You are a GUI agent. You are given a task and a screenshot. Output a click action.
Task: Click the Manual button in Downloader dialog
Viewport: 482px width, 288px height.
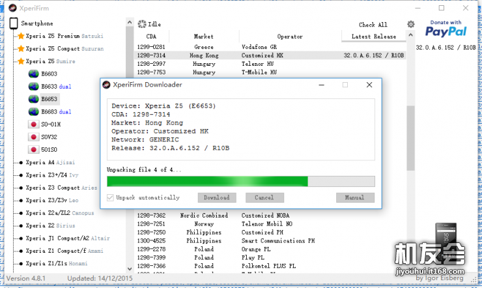tap(355, 197)
